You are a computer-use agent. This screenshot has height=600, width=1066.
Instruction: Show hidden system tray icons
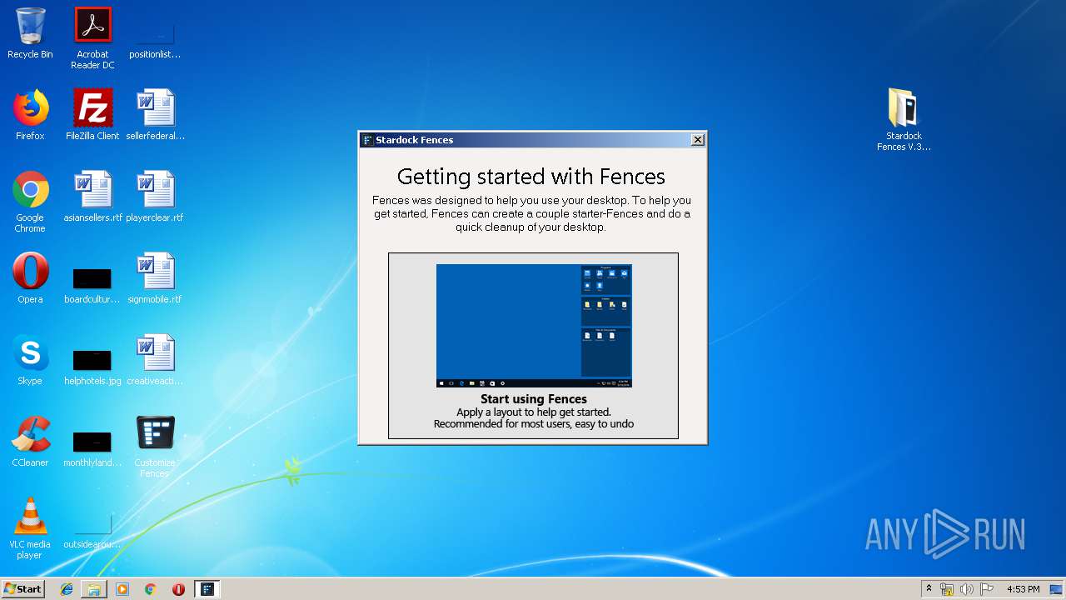[929, 589]
